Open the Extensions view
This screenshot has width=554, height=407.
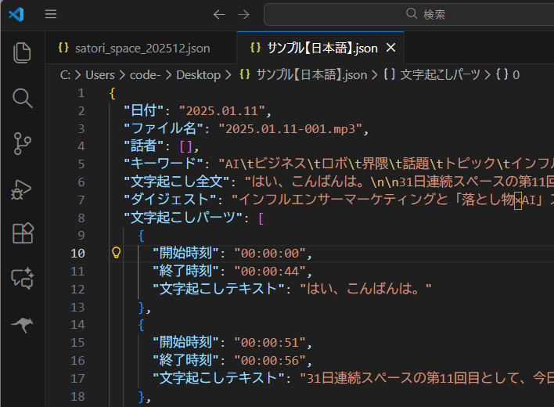(x=23, y=233)
